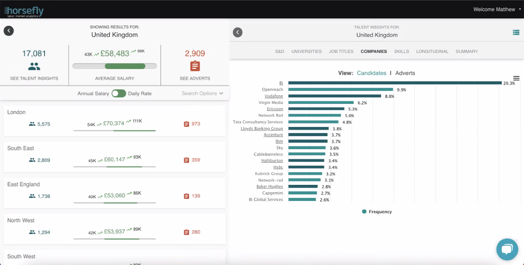Click North West candidates people icon
Image resolution: width=524 pixels, height=265 pixels.
pyautogui.click(x=32, y=232)
